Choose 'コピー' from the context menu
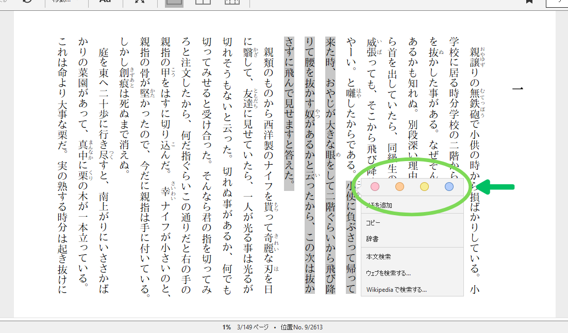Viewport: 568px width, 333px height. [373, 222]
